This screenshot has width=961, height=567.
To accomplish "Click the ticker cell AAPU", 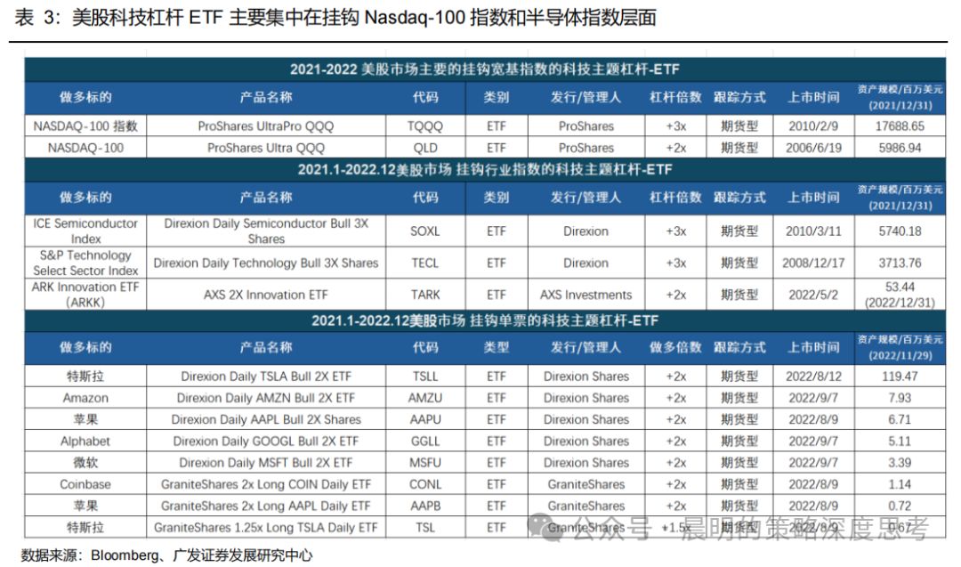I will click(424, 419).
